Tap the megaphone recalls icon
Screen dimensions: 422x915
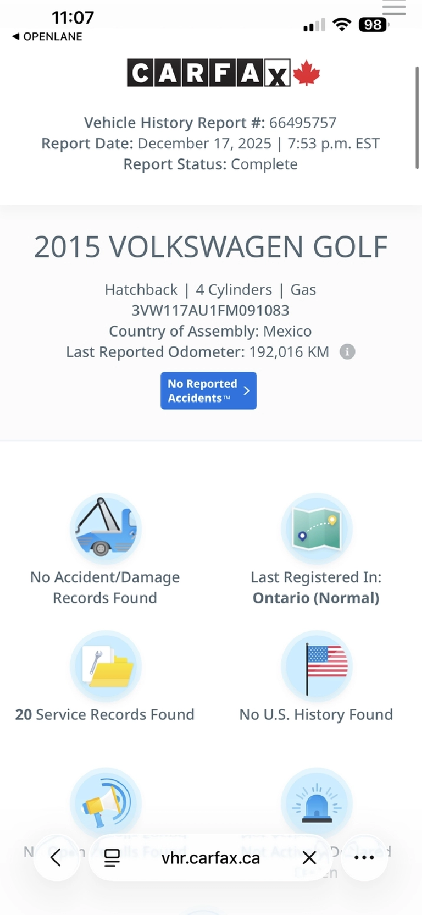[105, 803]
